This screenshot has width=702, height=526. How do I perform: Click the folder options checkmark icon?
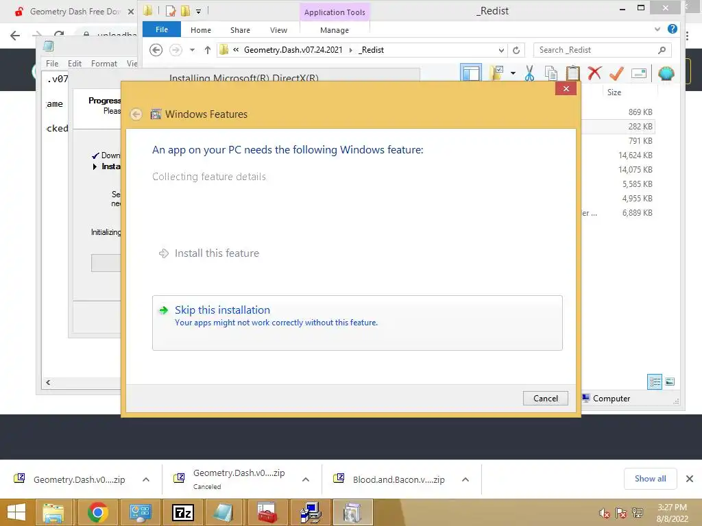[x=497, y=73]
